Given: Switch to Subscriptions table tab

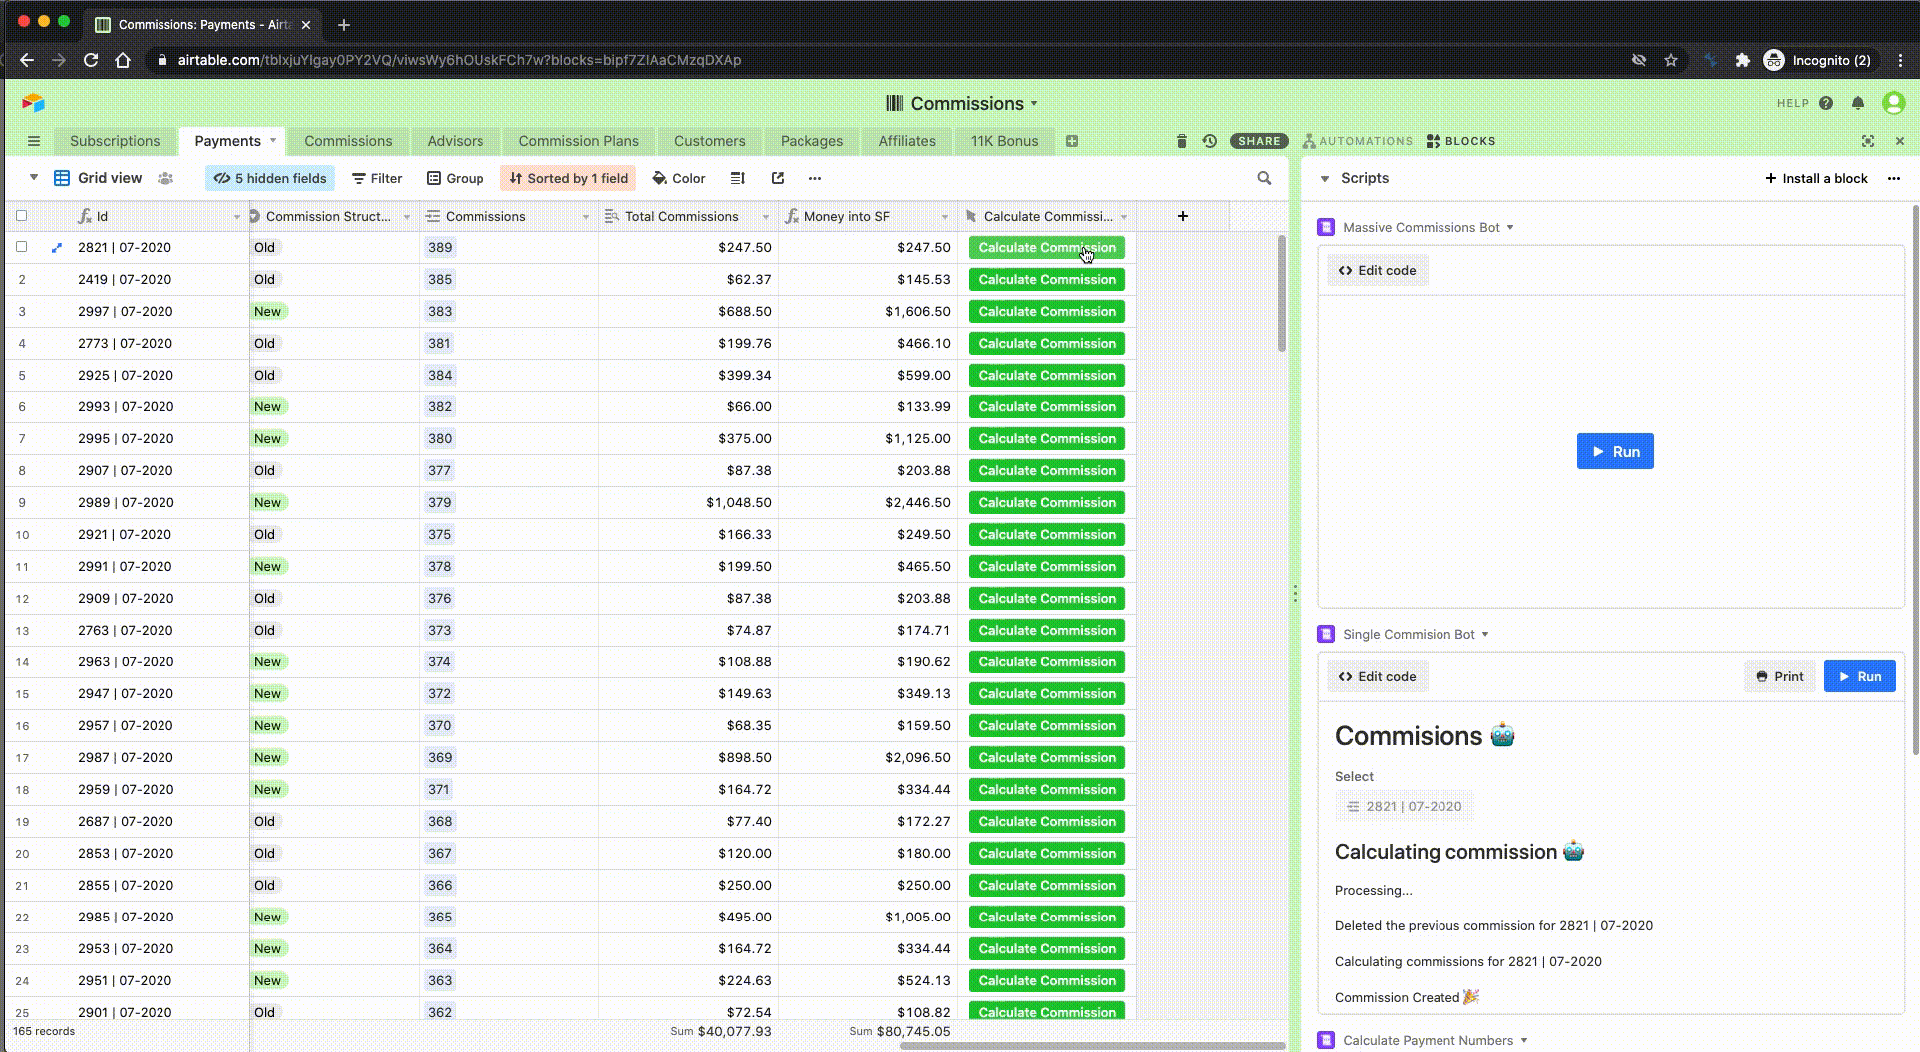Looking at the screenshot, I should (x=115, y=141).
